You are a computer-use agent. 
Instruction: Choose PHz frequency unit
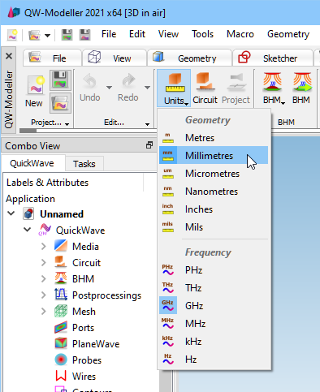tap(214, 269)
